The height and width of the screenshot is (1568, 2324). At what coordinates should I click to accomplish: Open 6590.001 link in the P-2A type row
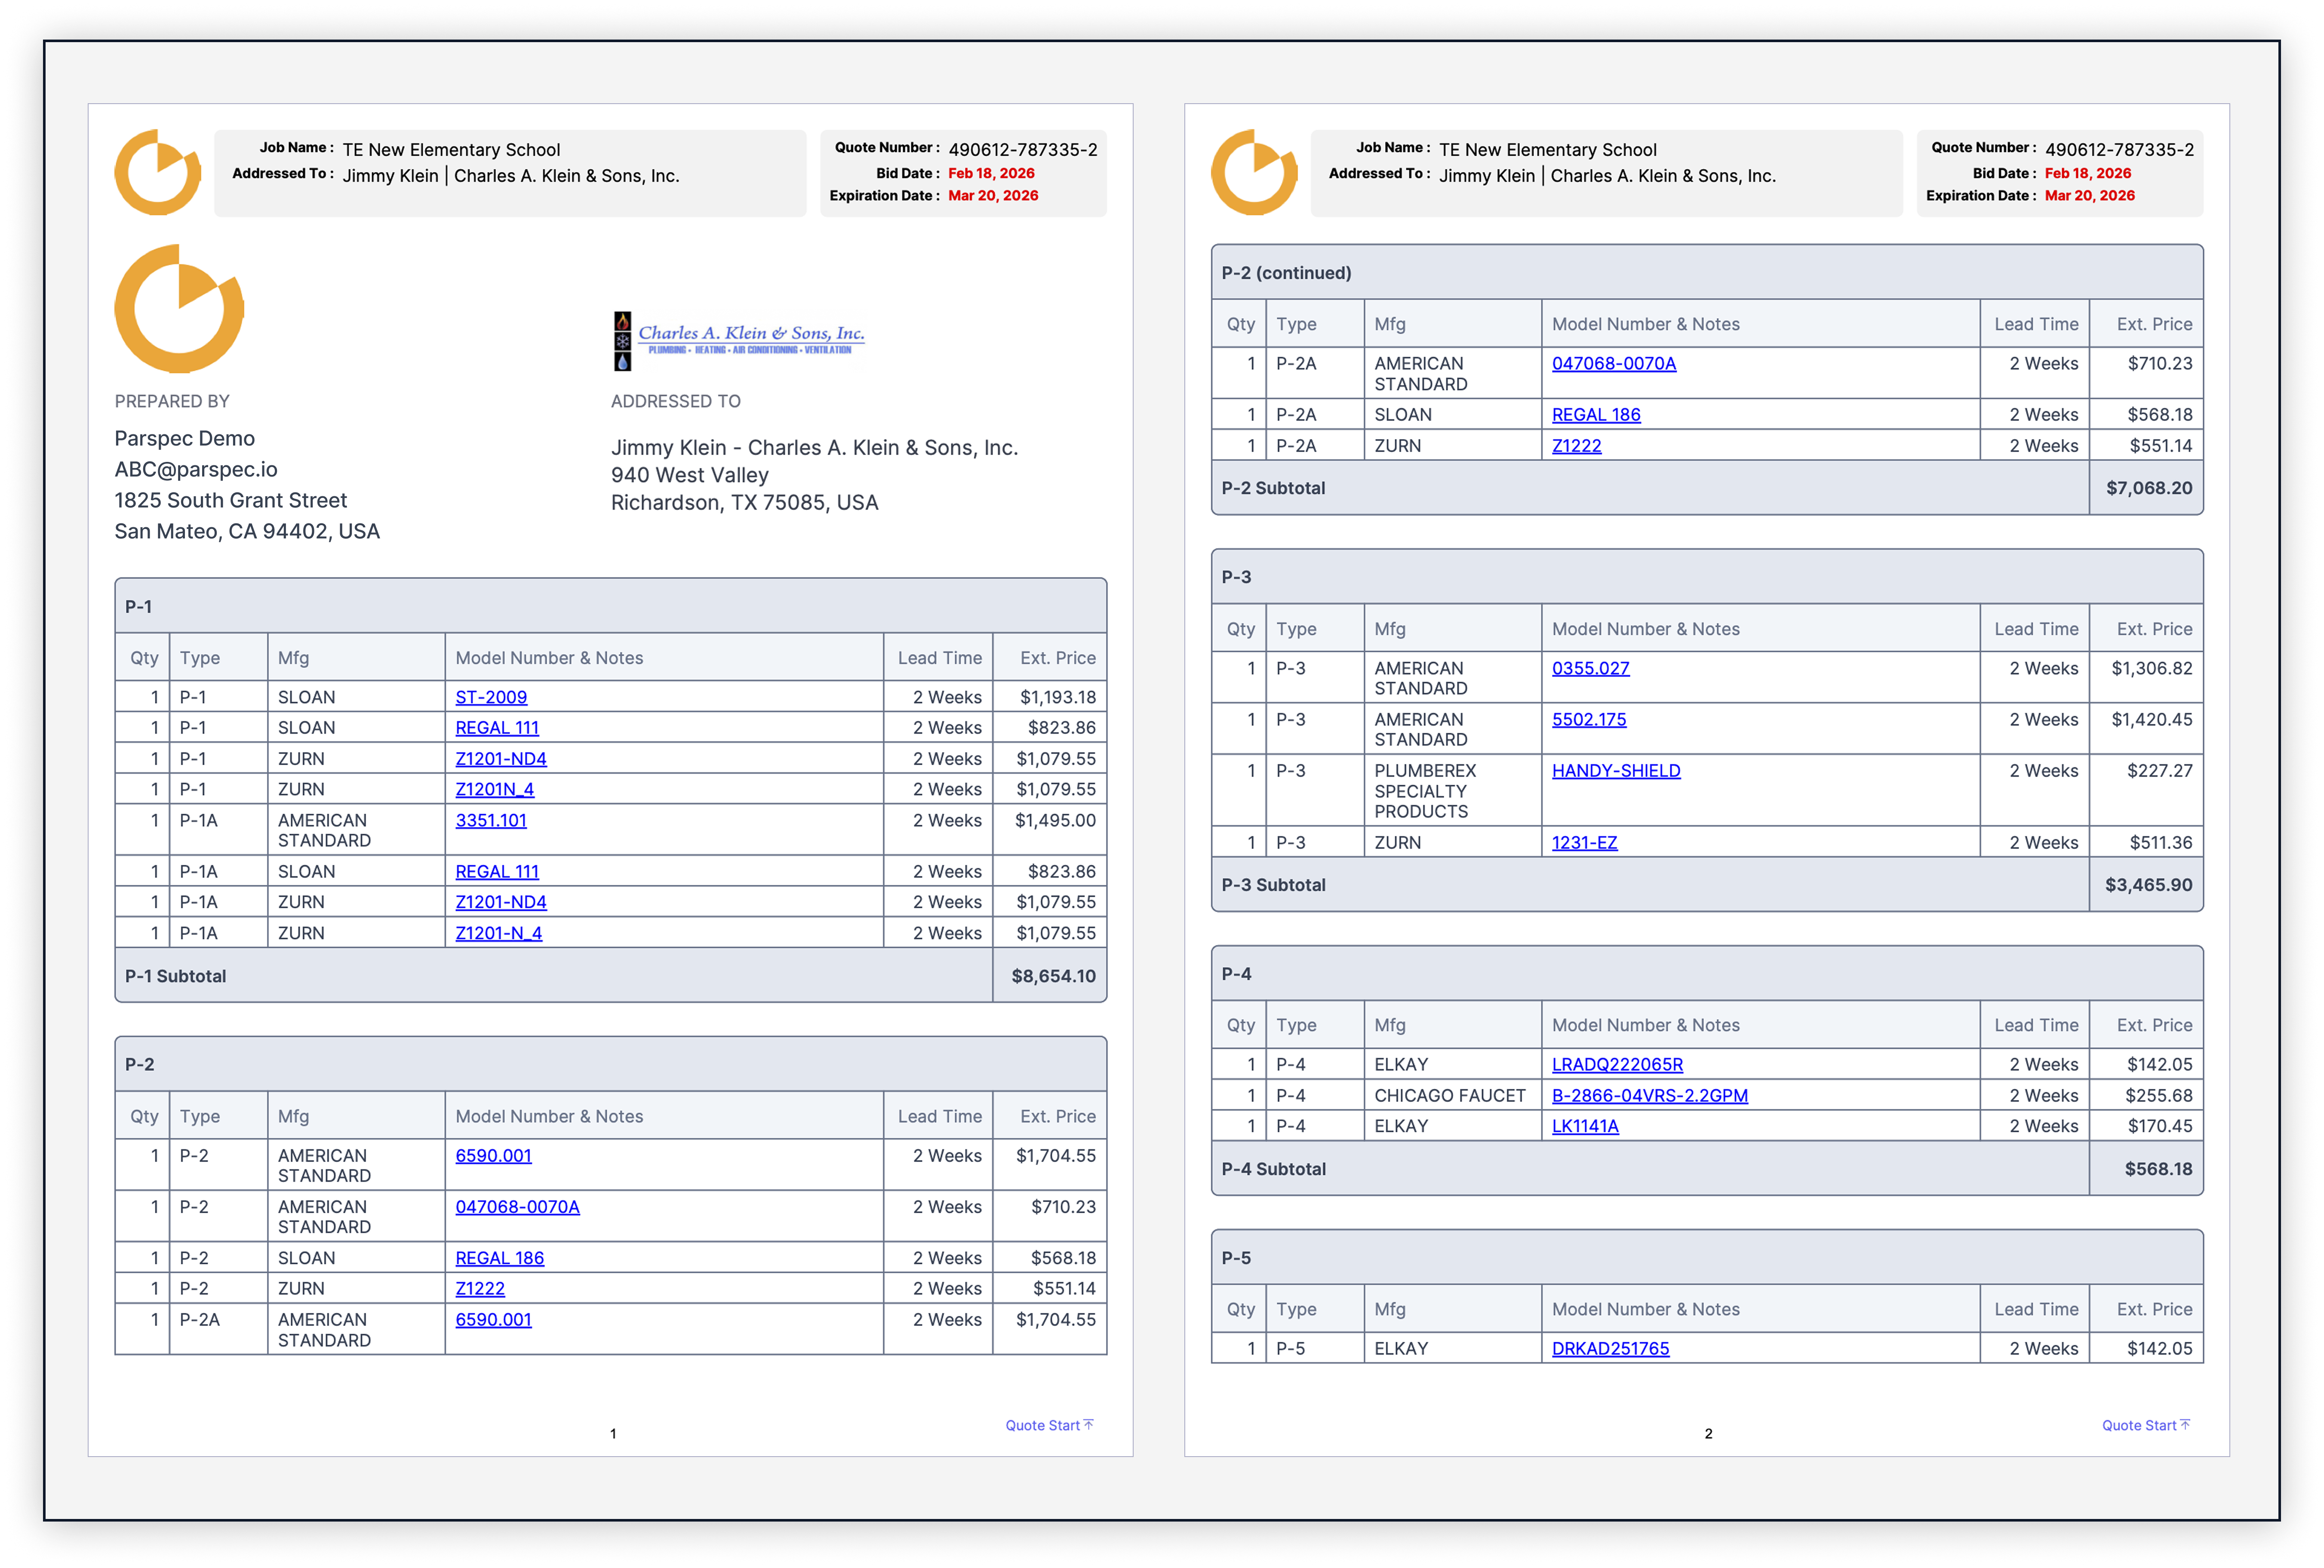pos(494,1320)
